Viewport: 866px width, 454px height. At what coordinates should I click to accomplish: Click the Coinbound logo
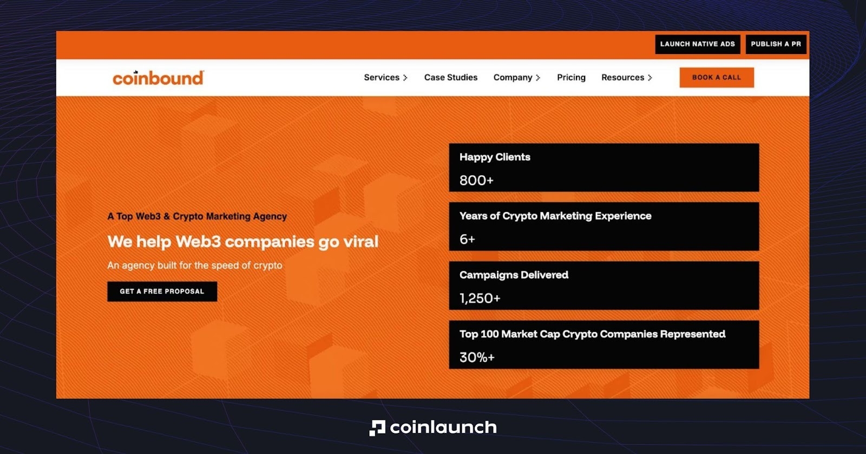coord(158,77)
